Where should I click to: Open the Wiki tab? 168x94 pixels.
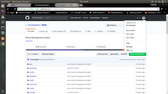(x=88, y=31)
